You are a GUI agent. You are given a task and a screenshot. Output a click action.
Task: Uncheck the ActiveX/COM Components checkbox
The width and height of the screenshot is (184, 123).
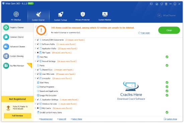pyautogui.click(x=38, y=40)
